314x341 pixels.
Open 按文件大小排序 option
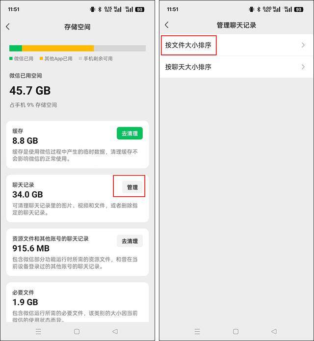236,45
